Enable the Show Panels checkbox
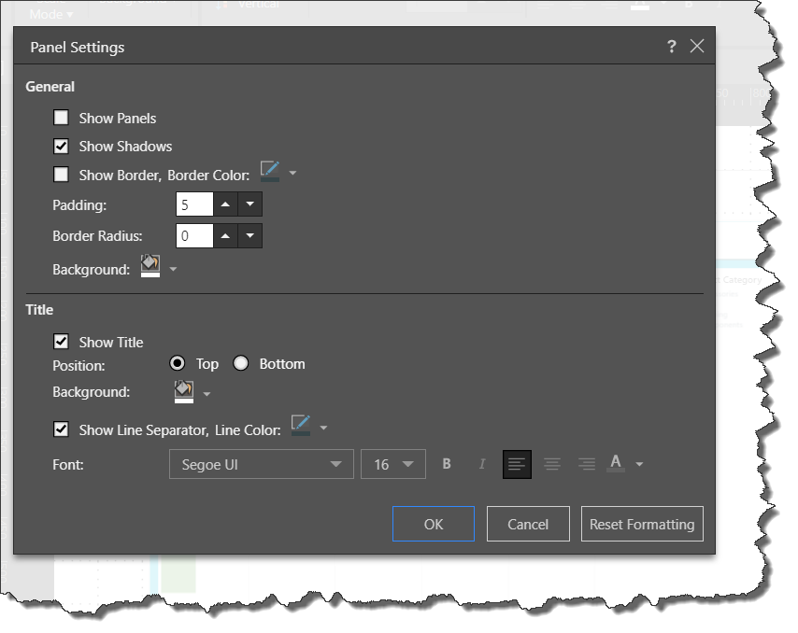 [62, 118]
